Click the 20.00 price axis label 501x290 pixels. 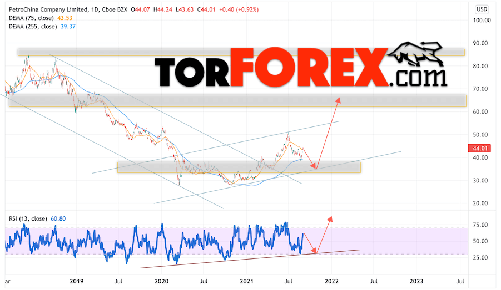[x=480, y=203]
